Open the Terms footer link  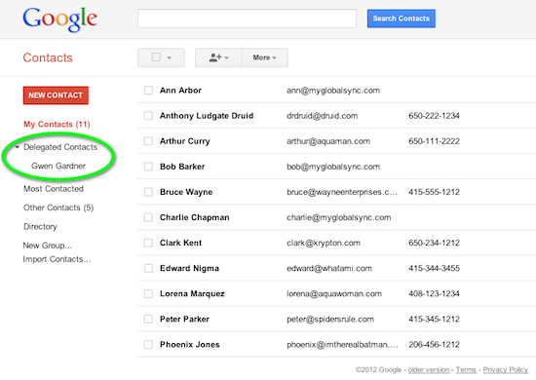click(x=466, y=369)
